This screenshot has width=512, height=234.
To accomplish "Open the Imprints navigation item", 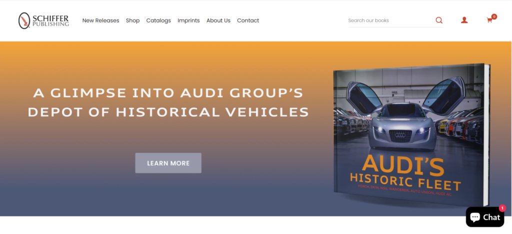I will coord(188,20).
